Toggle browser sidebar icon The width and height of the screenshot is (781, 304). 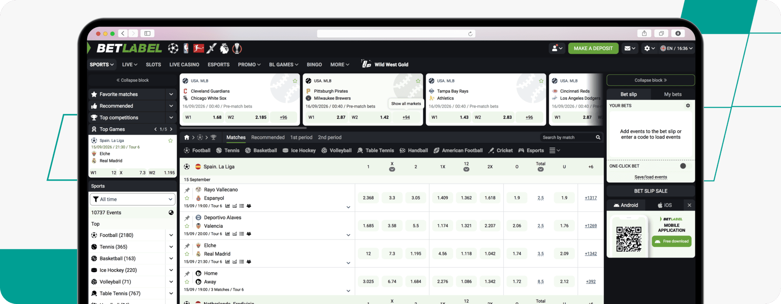click(x=148, y=33)
